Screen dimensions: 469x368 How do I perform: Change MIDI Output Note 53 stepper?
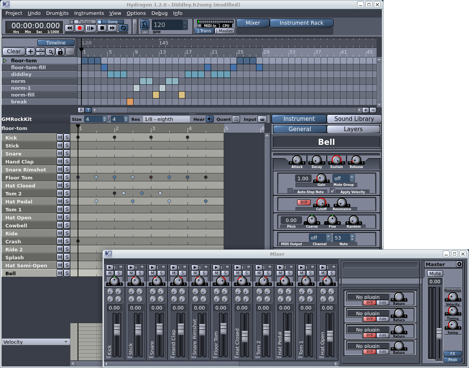pyautogui.click(x=352, y=238)
